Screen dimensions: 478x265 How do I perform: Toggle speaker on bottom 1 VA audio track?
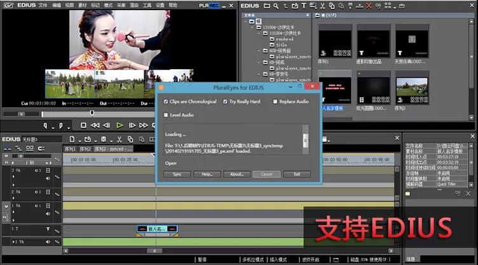point(48,242)
